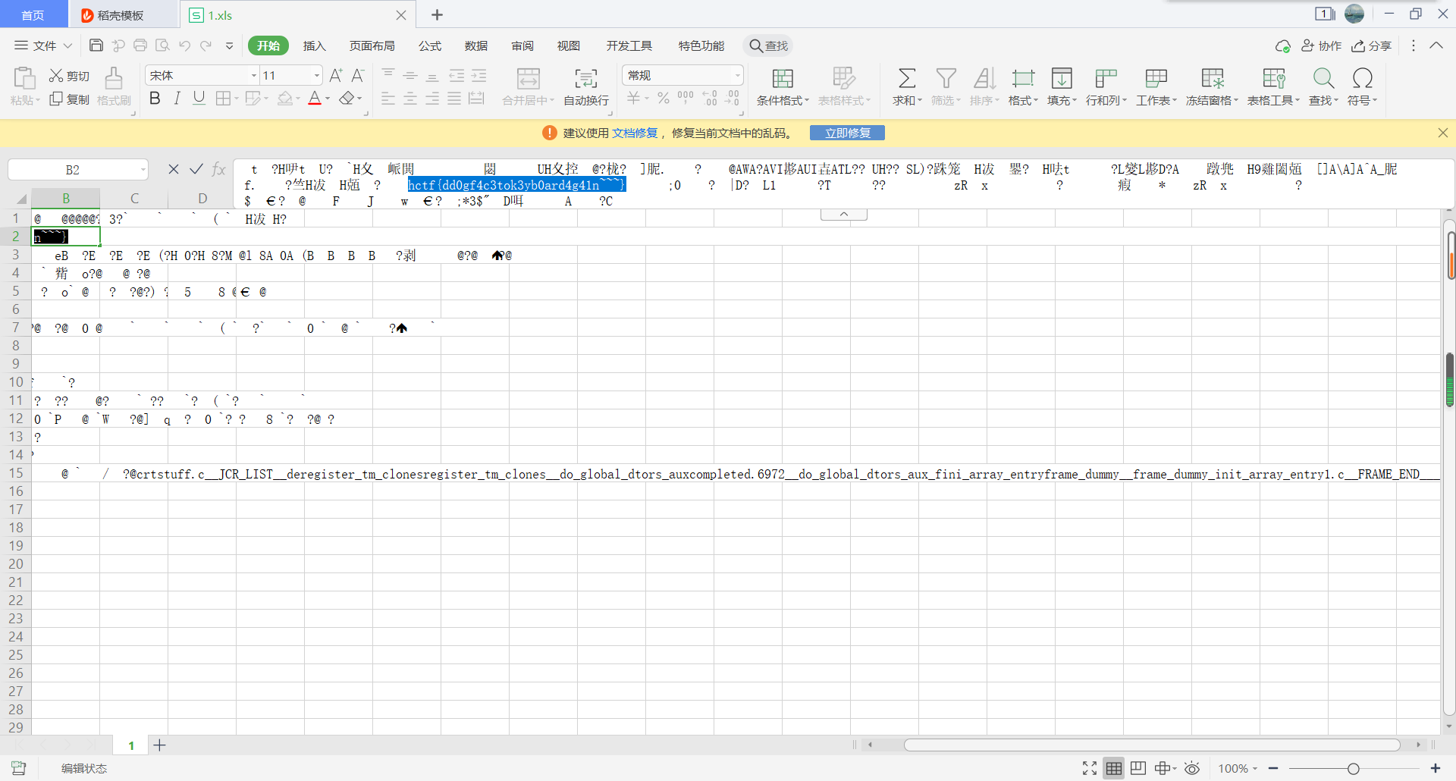
Task: Open the font name dropdown (宋体)
Action: tap(254, 76)
